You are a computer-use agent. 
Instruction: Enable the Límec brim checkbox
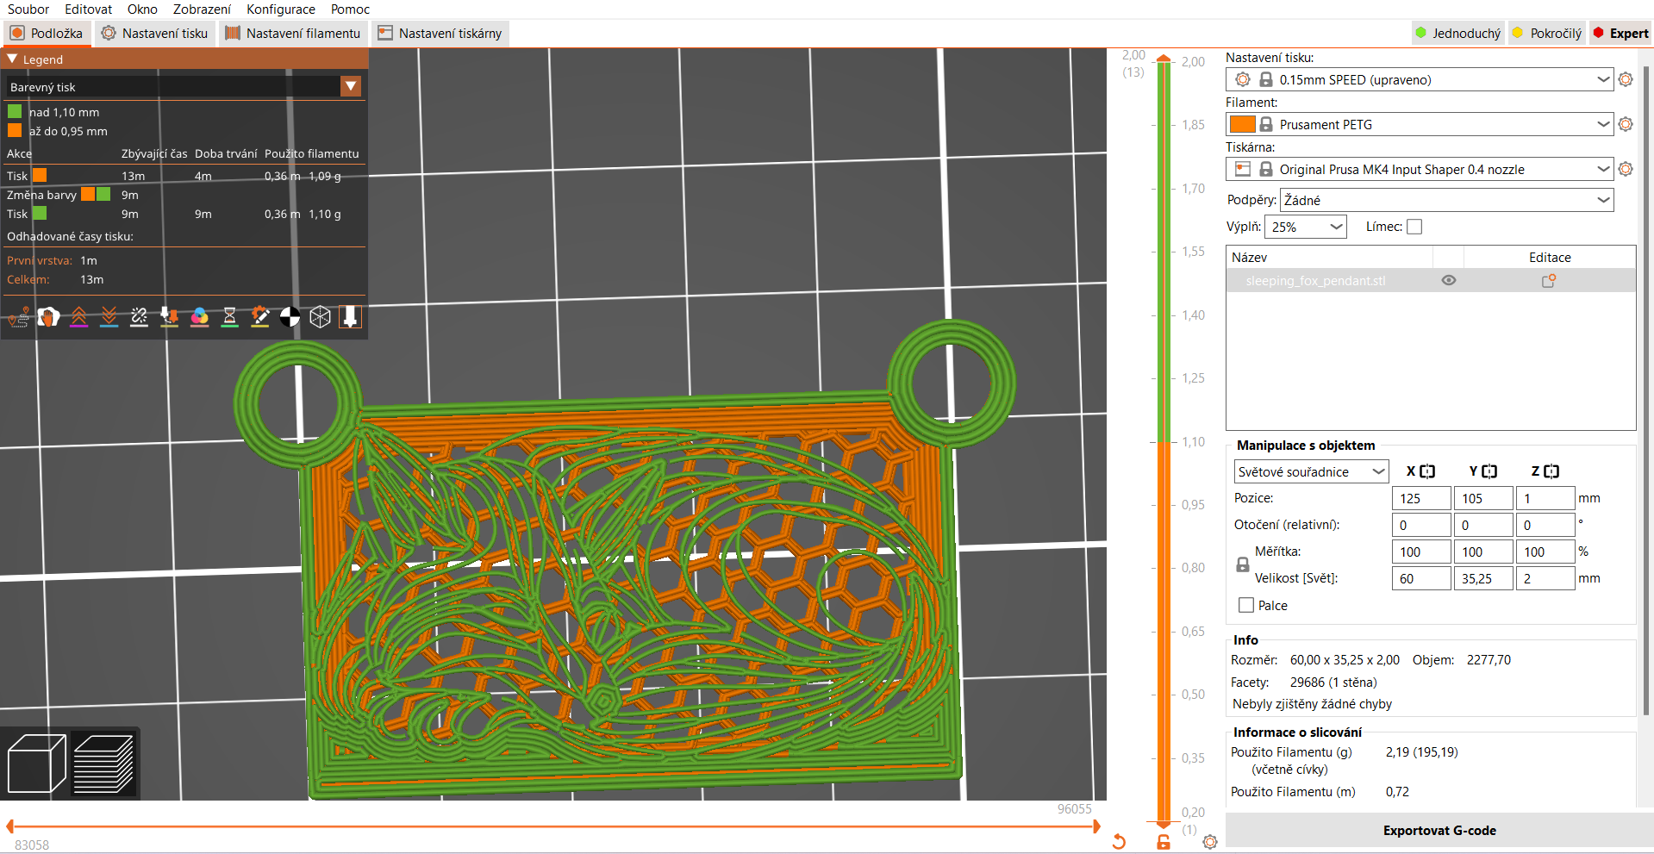(1414, 227)
